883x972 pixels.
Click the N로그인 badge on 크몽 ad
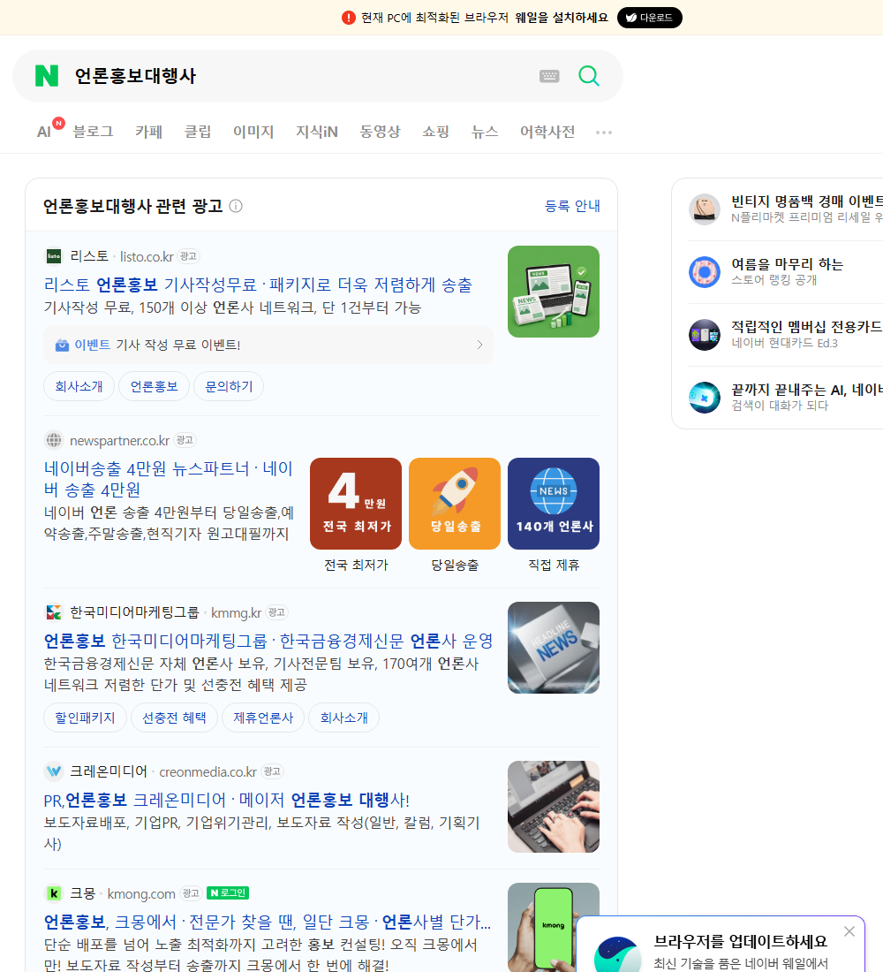[228, 893]
